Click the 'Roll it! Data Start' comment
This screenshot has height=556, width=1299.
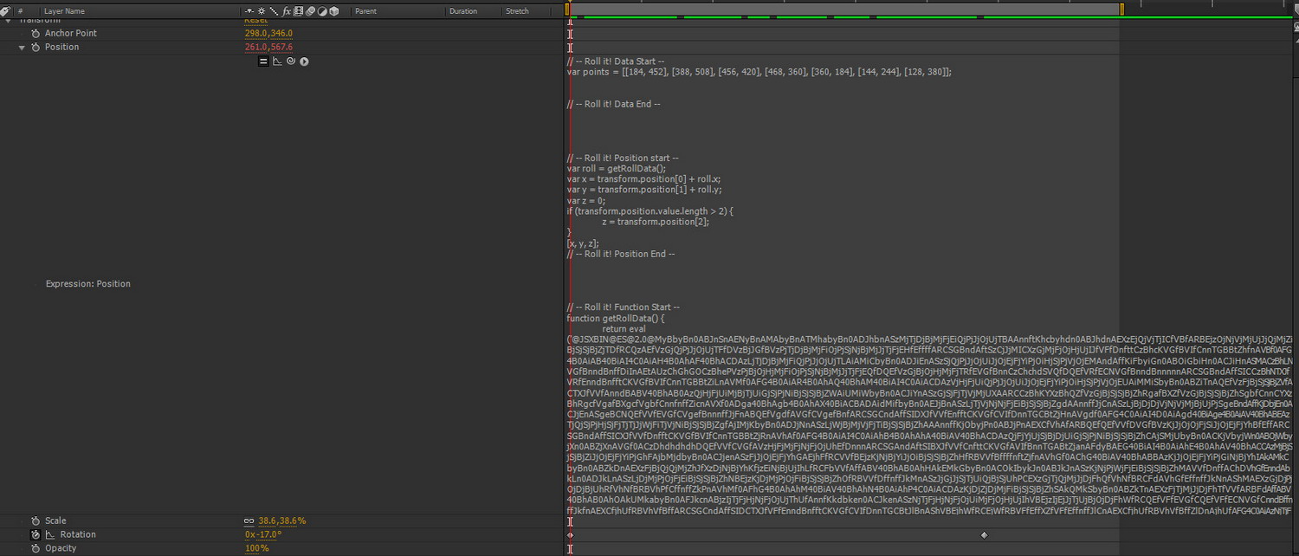coord(615,61)
